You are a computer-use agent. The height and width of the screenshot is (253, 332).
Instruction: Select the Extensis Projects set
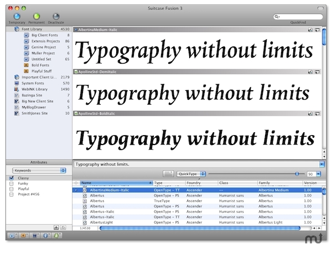tap(46, 41)
